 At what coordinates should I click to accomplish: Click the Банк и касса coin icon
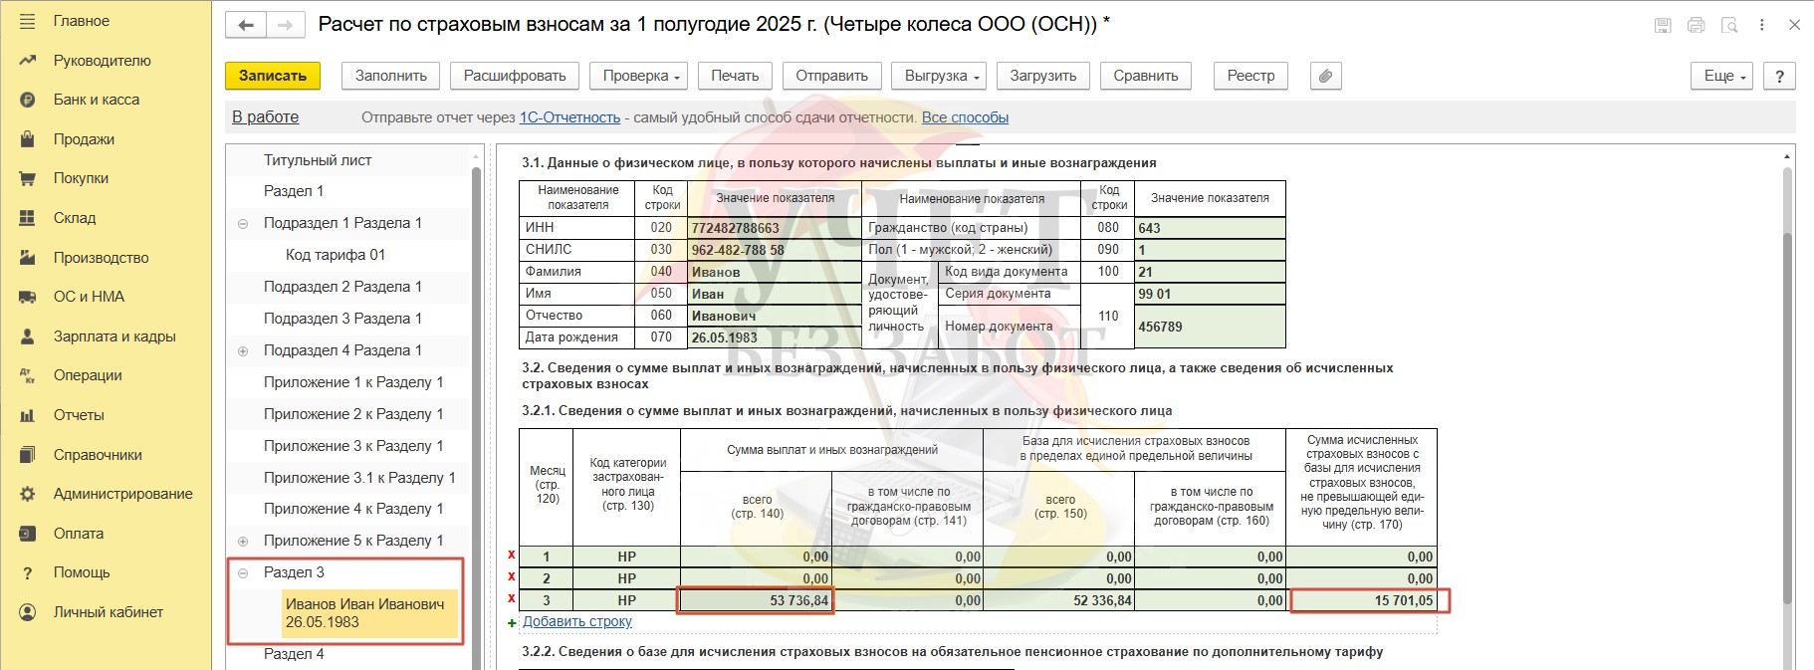pyautogui.click(x=27, y=100)
